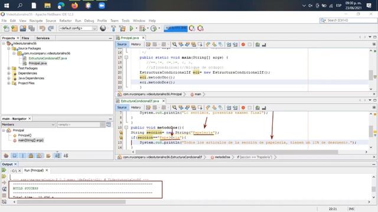Select Principal.java in project tree
378x212 pixels.
tap(38, 63)
